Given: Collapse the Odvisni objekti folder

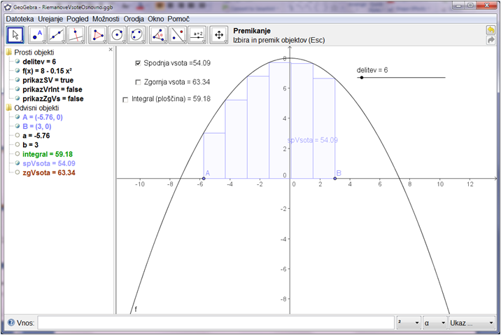Looking at the screenshot, I should click(x=9, y=108).
